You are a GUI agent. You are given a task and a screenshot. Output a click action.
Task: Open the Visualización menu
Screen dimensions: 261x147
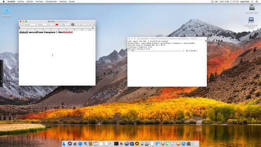[x=51, y=2]
